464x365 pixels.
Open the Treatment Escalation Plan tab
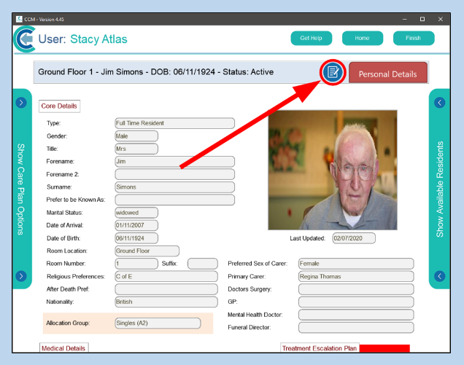click(x=320, y=348)
